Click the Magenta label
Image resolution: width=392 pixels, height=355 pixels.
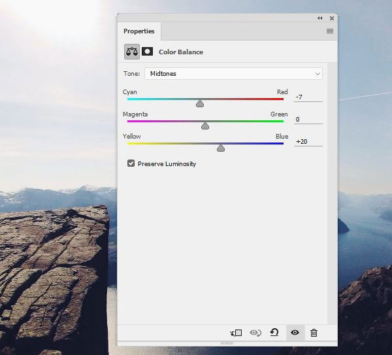tap(135, 114)
